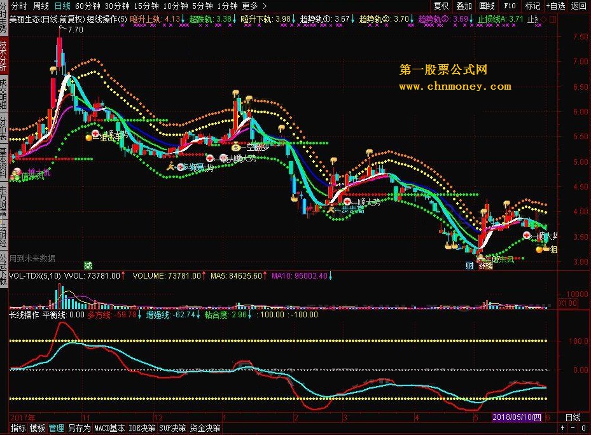Switch to the 60分钟 period
Image resolution: width=591 pixels, height=435 pixels.
coord(87,6)
